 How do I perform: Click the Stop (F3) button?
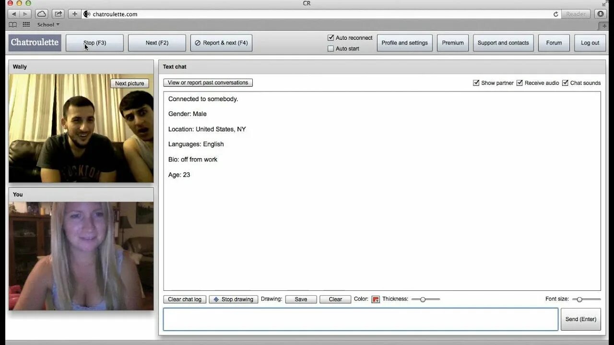94,43
